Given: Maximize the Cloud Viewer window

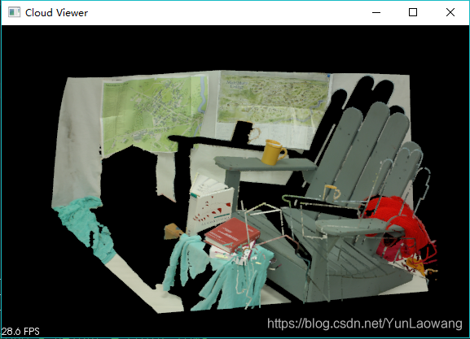Looking at the screenshot, I should pyautogui.click(x=413, y=12).
